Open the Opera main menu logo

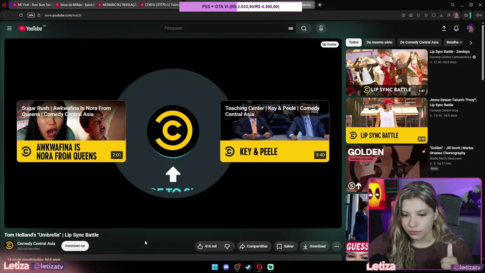click(5, 5)
